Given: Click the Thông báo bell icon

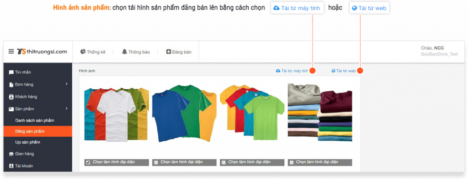Looking at the screenshot, I should point(124,51).
